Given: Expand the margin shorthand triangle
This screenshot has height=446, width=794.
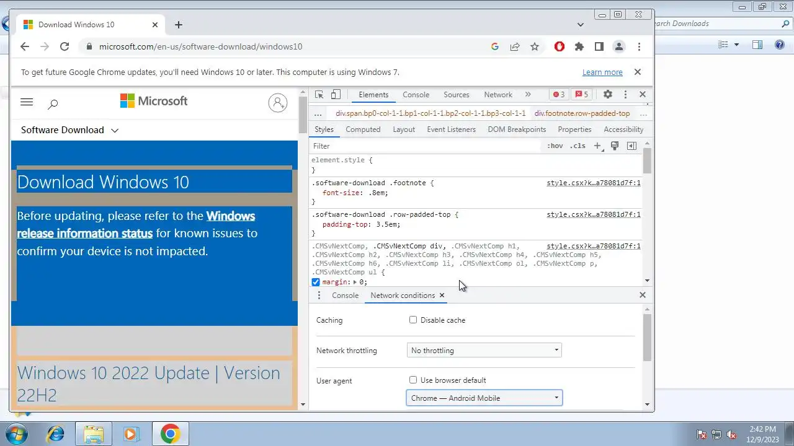Looking at the screenshot, I should 356,282.
